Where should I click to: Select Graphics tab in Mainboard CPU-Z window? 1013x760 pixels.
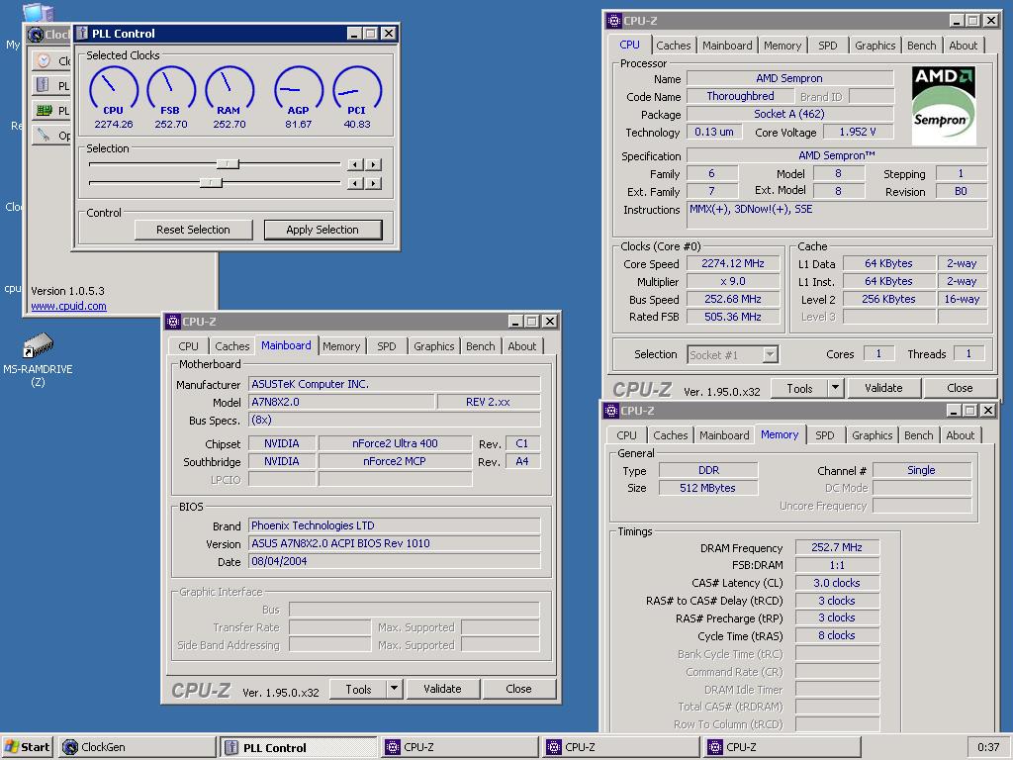(433, 346)
